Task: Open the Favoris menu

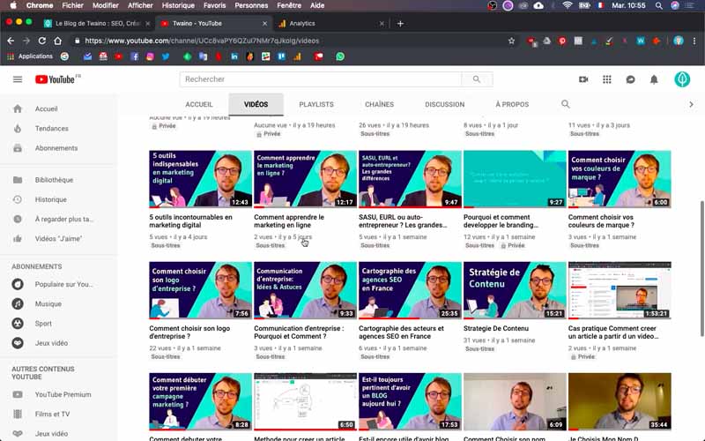Action: click(214, 5)
